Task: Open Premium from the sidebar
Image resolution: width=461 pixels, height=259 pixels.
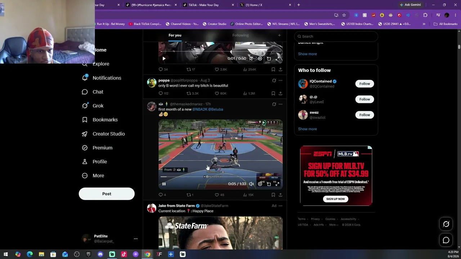Action: (x=97, y=147)
